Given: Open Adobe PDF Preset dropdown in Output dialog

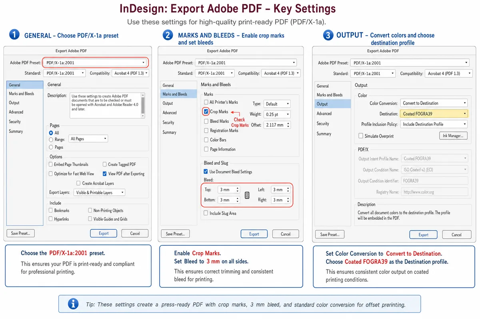Looking at the screenshot, I should click(x=410, y=63).
